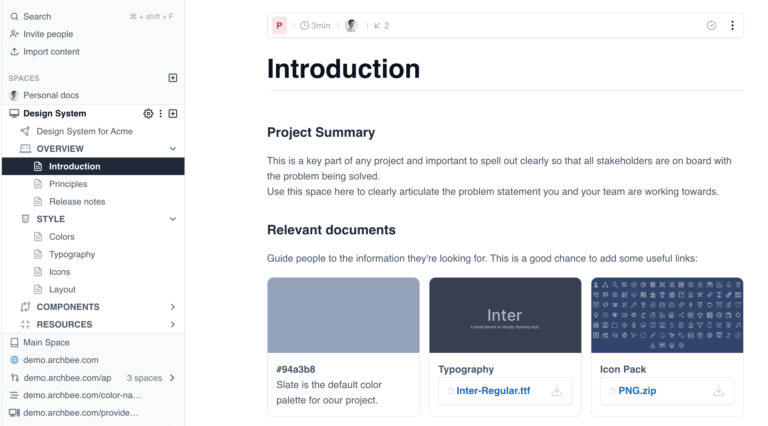Download the PNG.zip file icon

point(718,391)
